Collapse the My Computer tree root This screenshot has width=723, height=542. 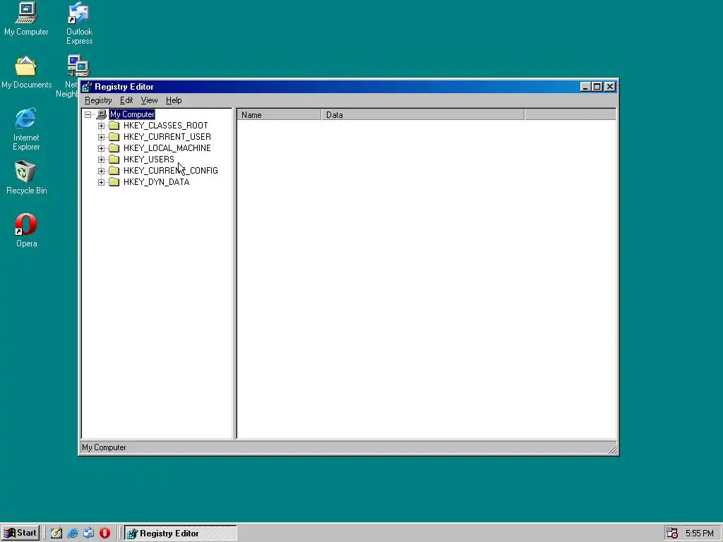click(x=88, y=114)
